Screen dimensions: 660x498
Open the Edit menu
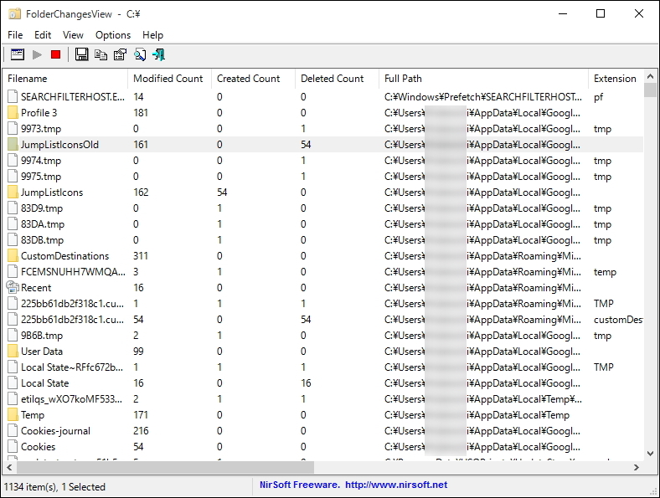point(43,35)
